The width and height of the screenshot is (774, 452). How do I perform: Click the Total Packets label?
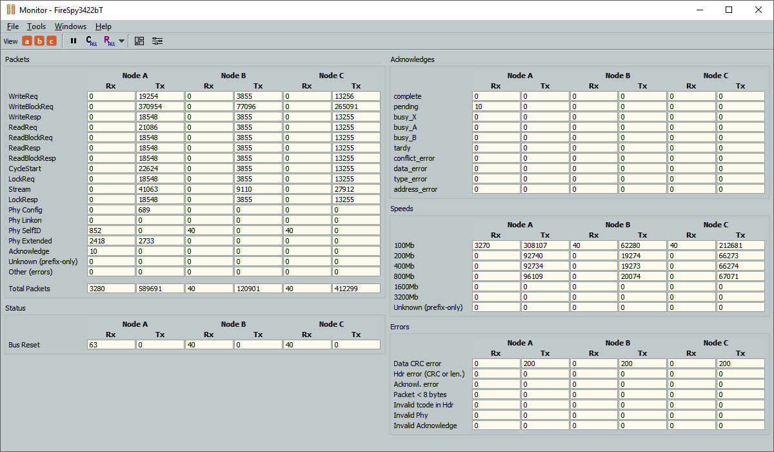[x=29, y=289]
